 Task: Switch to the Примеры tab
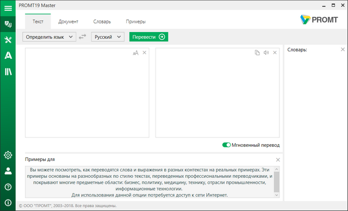(x=135, y=22)
